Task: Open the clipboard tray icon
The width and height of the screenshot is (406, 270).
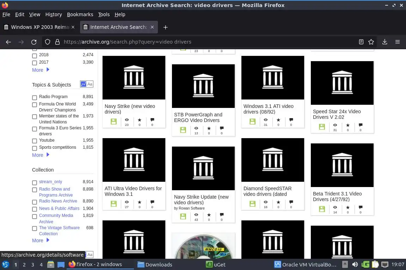Action: click(x=375, y=265)
